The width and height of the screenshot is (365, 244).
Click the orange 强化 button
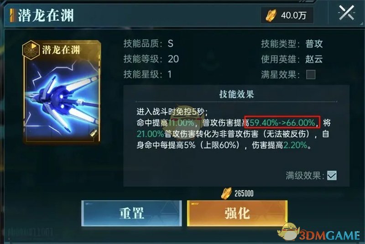click(x=237, y=213)
